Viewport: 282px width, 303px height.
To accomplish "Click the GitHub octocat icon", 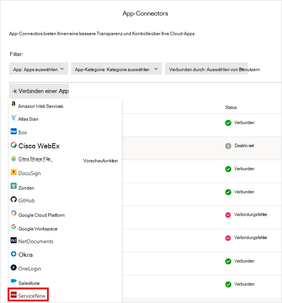I will tap(14, 199).
